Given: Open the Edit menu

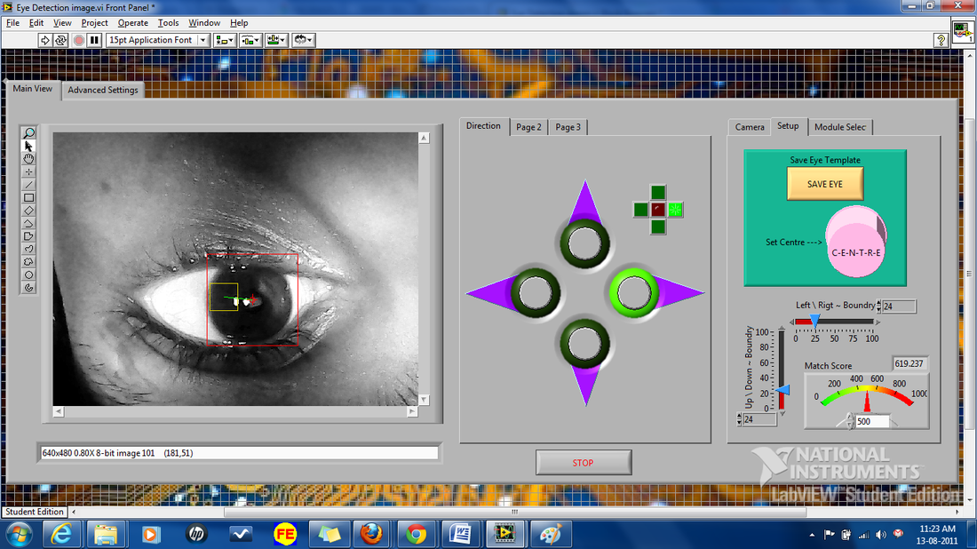Looking at the screenshot, I should coord(36,23).
